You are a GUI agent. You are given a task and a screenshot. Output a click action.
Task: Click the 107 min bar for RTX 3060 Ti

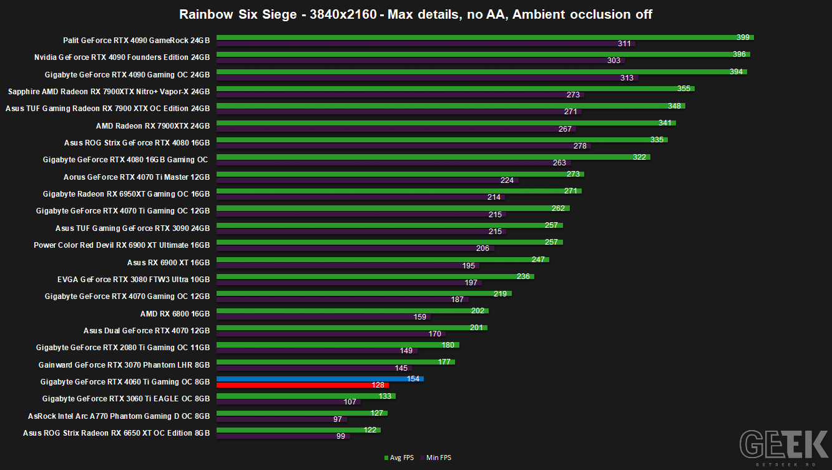pyautogui.click(x=288, y=402)
